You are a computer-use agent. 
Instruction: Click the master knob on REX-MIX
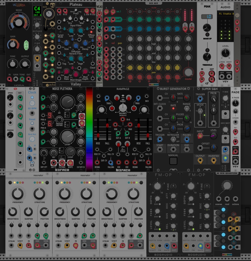click(188, 72)
